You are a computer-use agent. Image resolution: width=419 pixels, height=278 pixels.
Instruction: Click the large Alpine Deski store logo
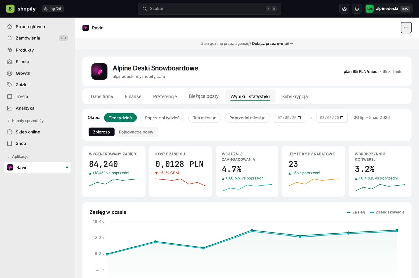coord(99,72)
